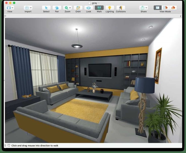Click the status bar hint icon
This screenshot has width=186, height=153.
[9, 145]
